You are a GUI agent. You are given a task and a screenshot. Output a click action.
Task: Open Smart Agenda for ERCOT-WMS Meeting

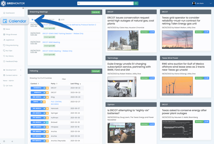click(x=49, y=46)
